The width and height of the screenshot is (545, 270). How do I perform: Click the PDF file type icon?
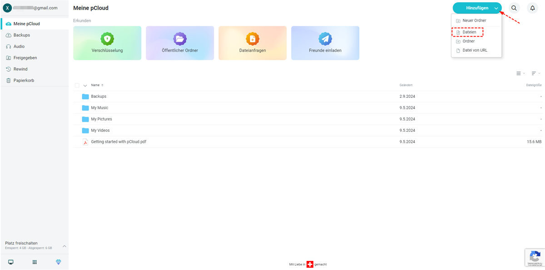[85, 142]
